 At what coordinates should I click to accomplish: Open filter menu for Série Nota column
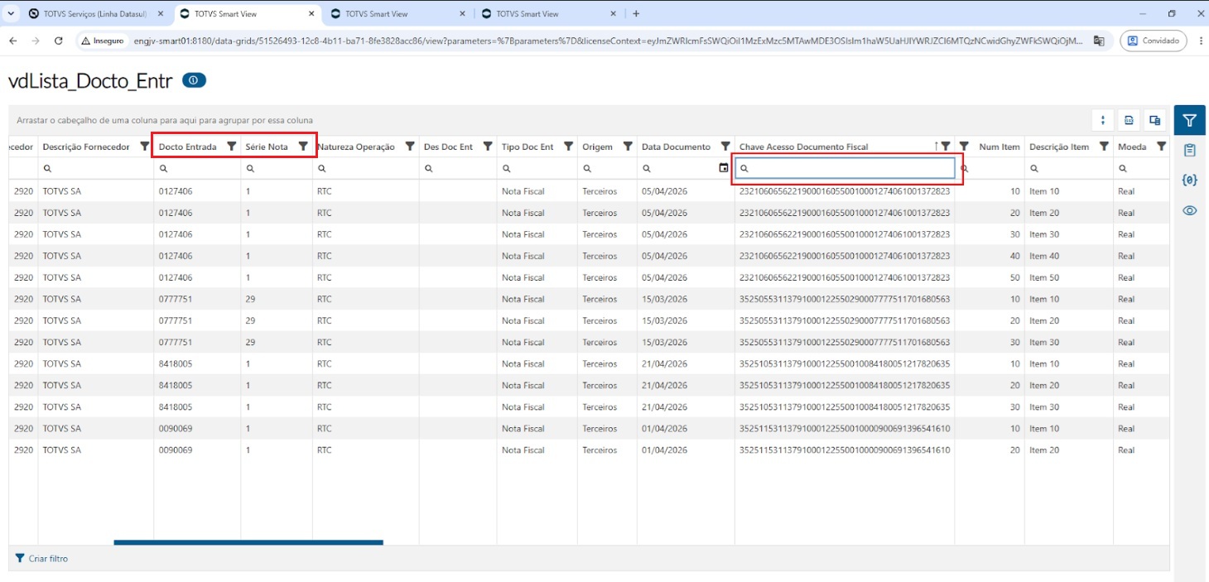302,147
